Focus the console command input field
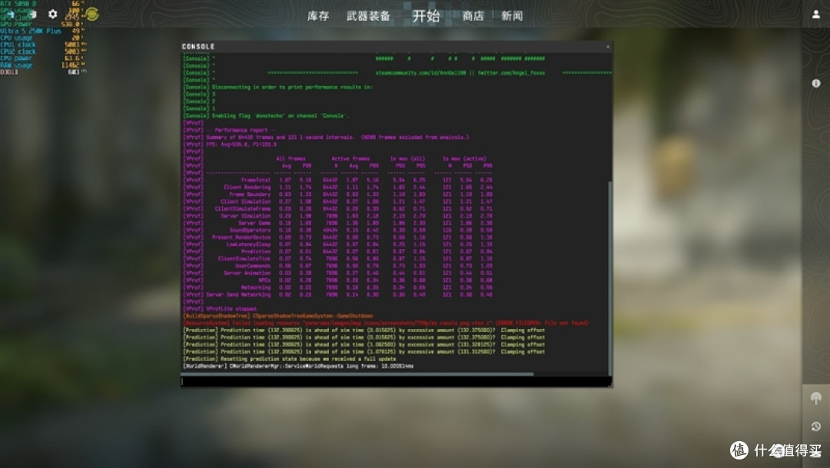 (x=396, y=381)
